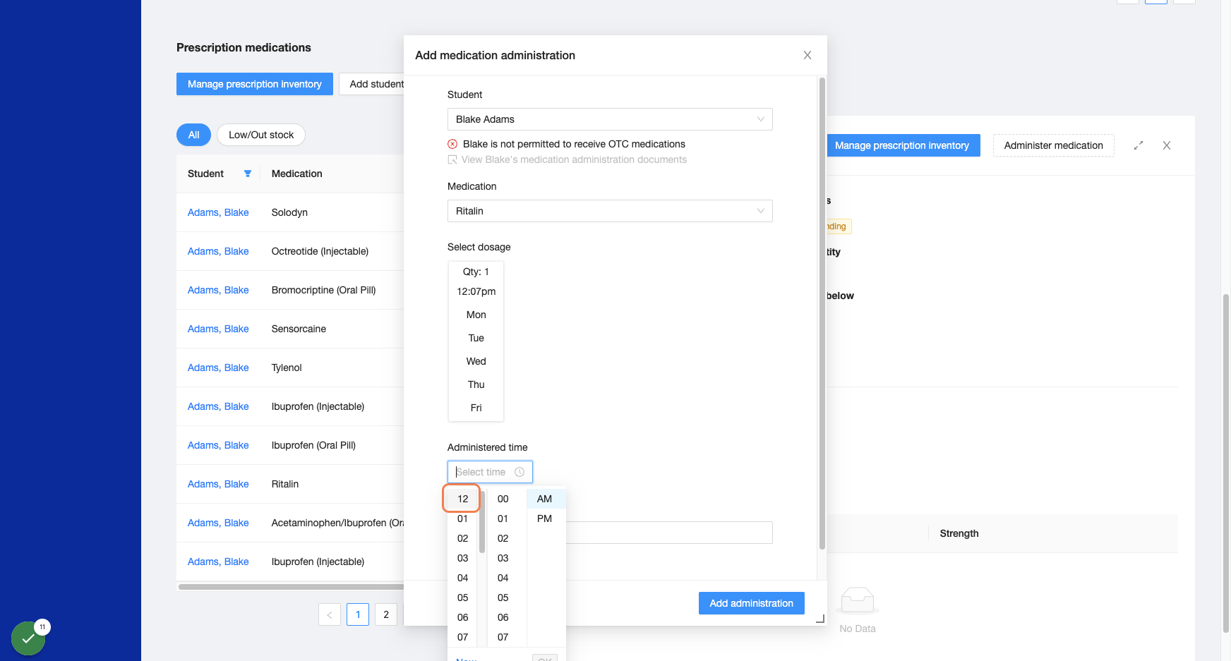Click Administer medication button in side panel

pos(1053,145)
